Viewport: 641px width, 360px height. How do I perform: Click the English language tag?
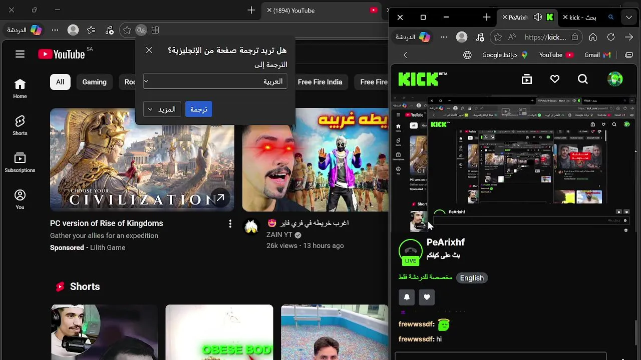click(x=472, y=278)
